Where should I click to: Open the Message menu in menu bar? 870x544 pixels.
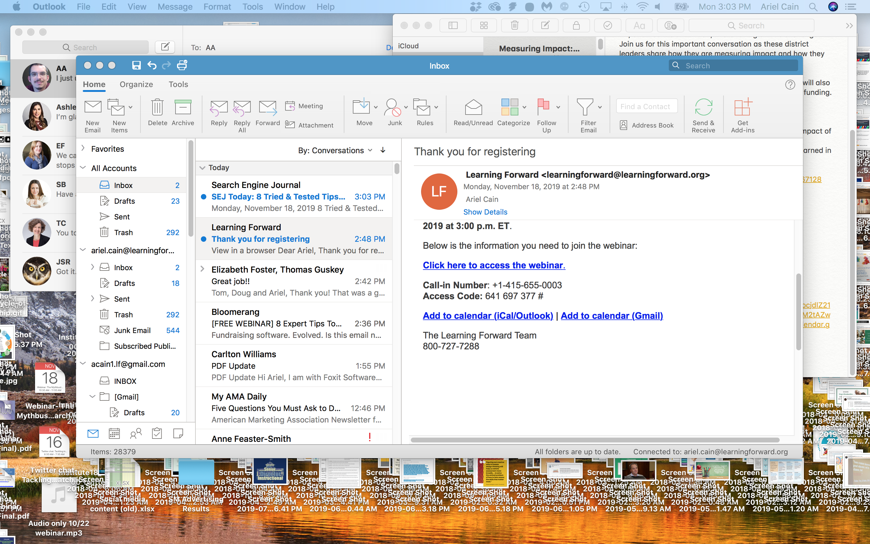[x=175, y=6]
